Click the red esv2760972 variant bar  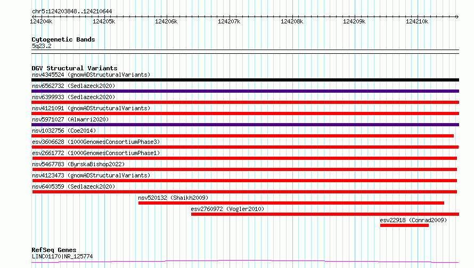(x=325, y=214)
